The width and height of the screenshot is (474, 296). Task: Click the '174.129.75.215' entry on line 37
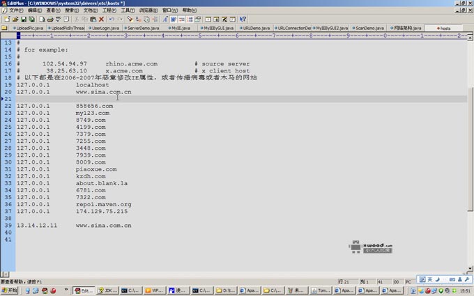pyautogui.click(x=102, y=212)
